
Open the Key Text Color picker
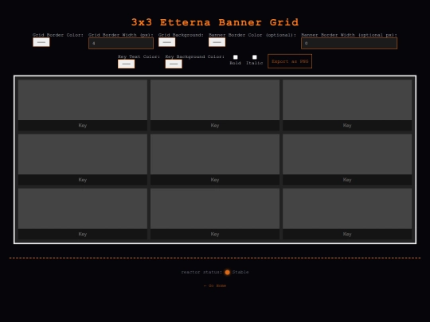(x=126, y=64)
